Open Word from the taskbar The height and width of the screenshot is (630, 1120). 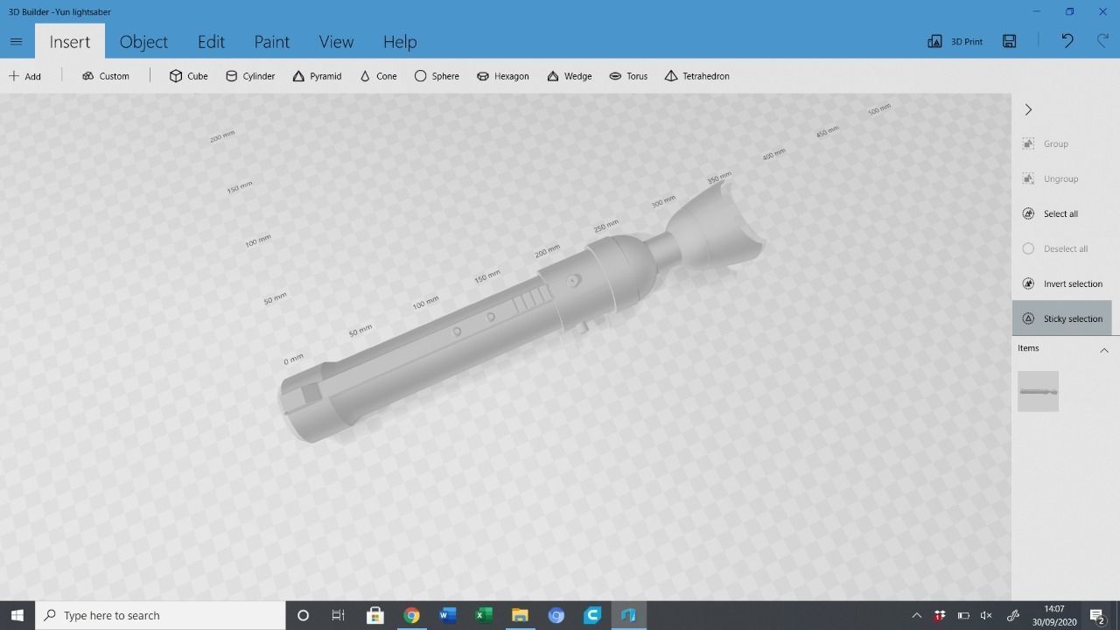click(447, 615)
